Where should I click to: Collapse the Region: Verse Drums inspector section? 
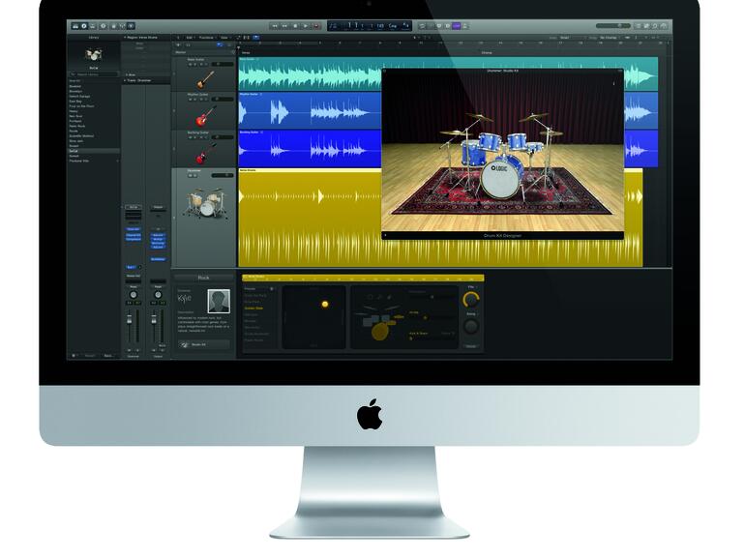tap(125, 38)
